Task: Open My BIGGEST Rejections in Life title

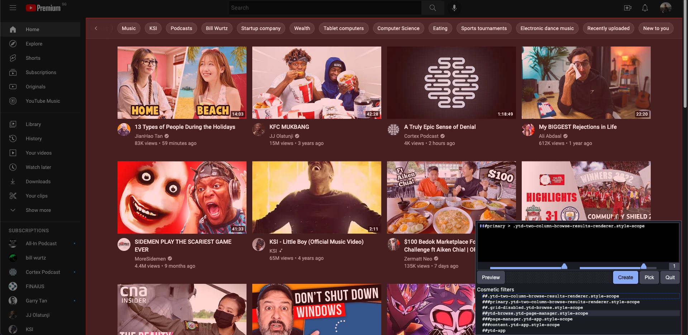Action: click(578, 127)
